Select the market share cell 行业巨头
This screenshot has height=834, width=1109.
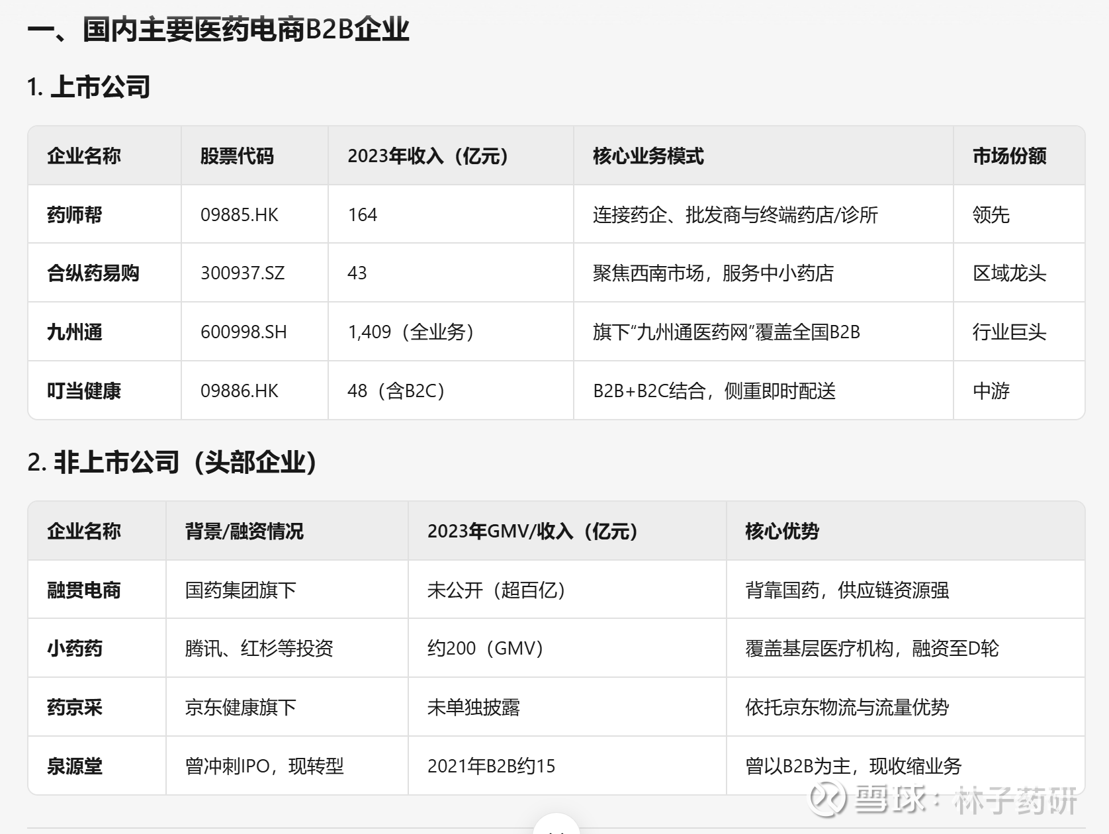pyautogui.click(x=1010, y=332)
